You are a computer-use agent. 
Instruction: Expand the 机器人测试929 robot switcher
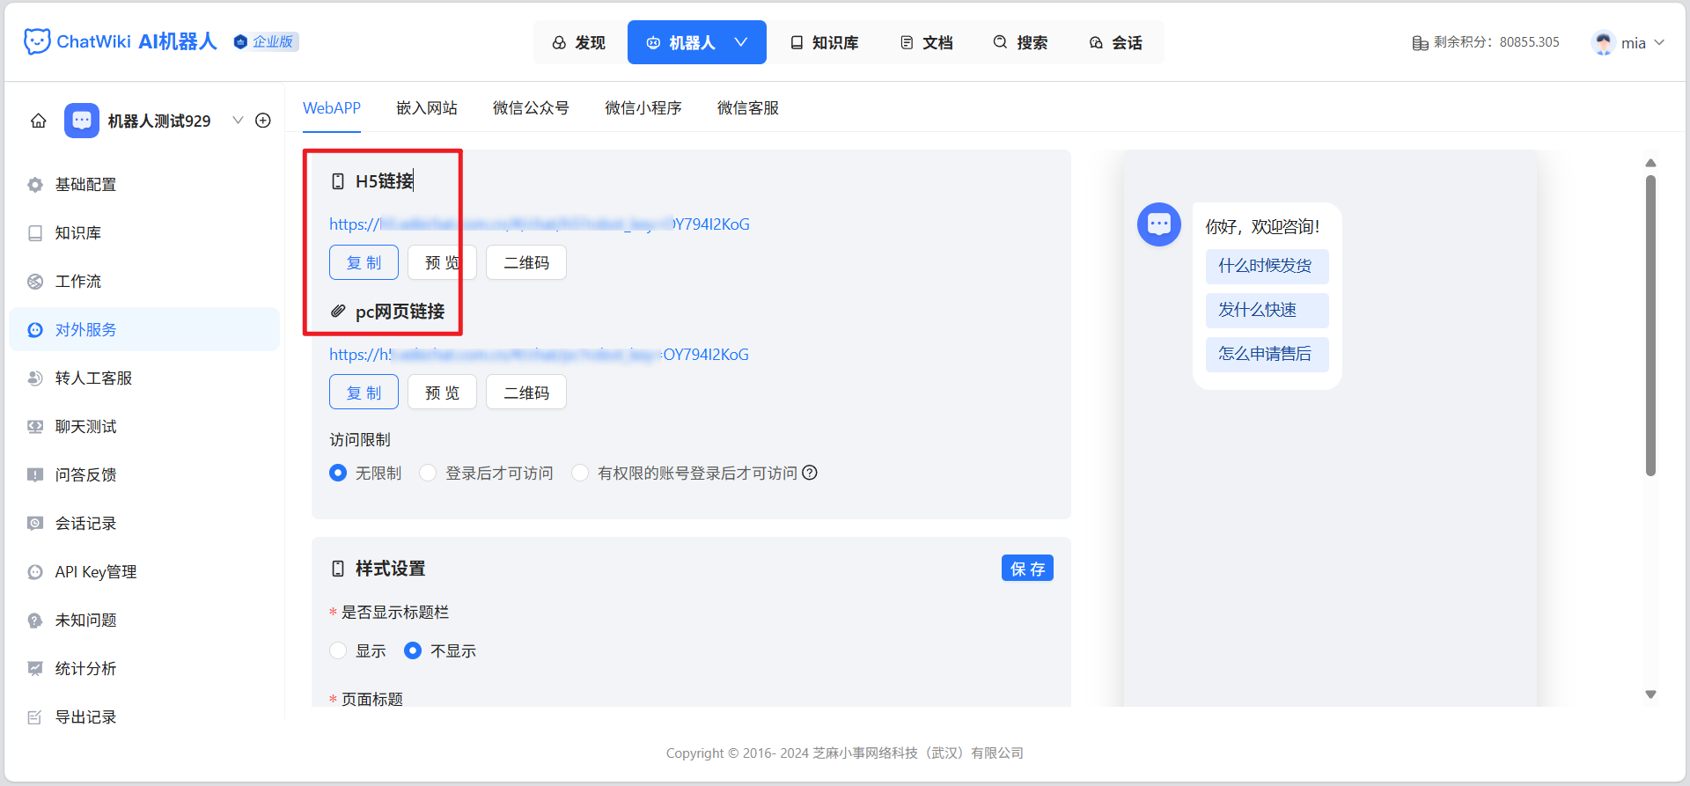[238, 121]
